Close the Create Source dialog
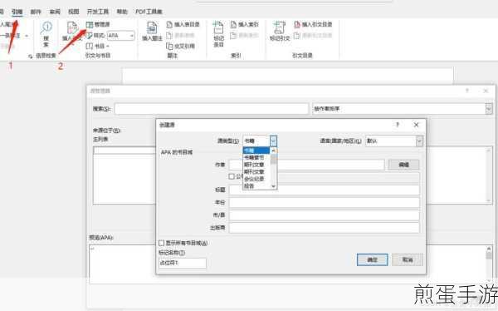The width and height of the screenshot is (498, 311). pos(416,125)
